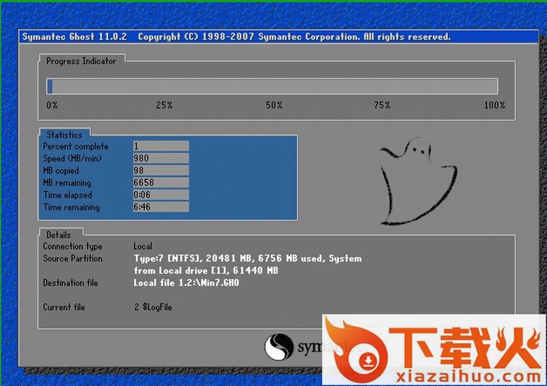Click the Time elapsed value 0:06
This screenshot has height=386, width=547.
(x=161, y=195)
